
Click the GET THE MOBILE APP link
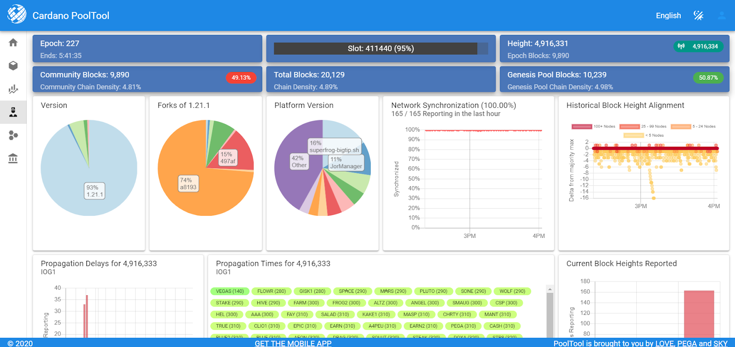click(293, 343)
